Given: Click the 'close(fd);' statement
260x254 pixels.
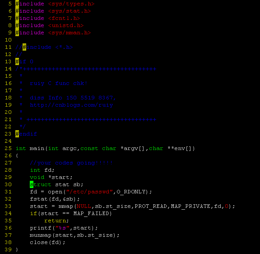Looking at the screenshot, I should click(47, 242).
